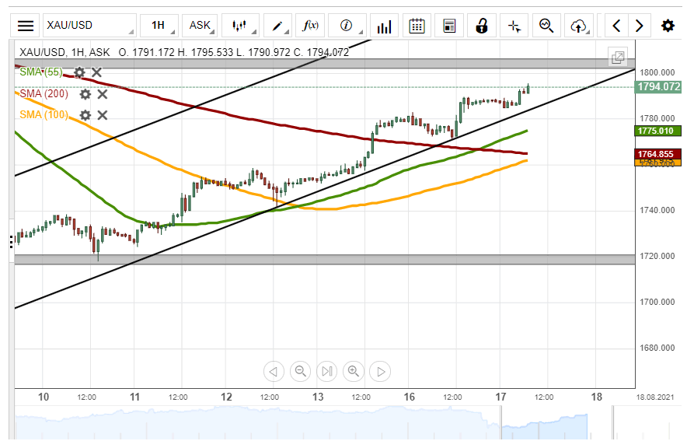Image resolution: width=687 pixels, height=448 pixels.
Task: Open the 1H timeframe dropdown
Action: [x=159, y=26]
